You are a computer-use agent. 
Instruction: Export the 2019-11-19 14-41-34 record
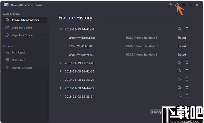(179, 28)
